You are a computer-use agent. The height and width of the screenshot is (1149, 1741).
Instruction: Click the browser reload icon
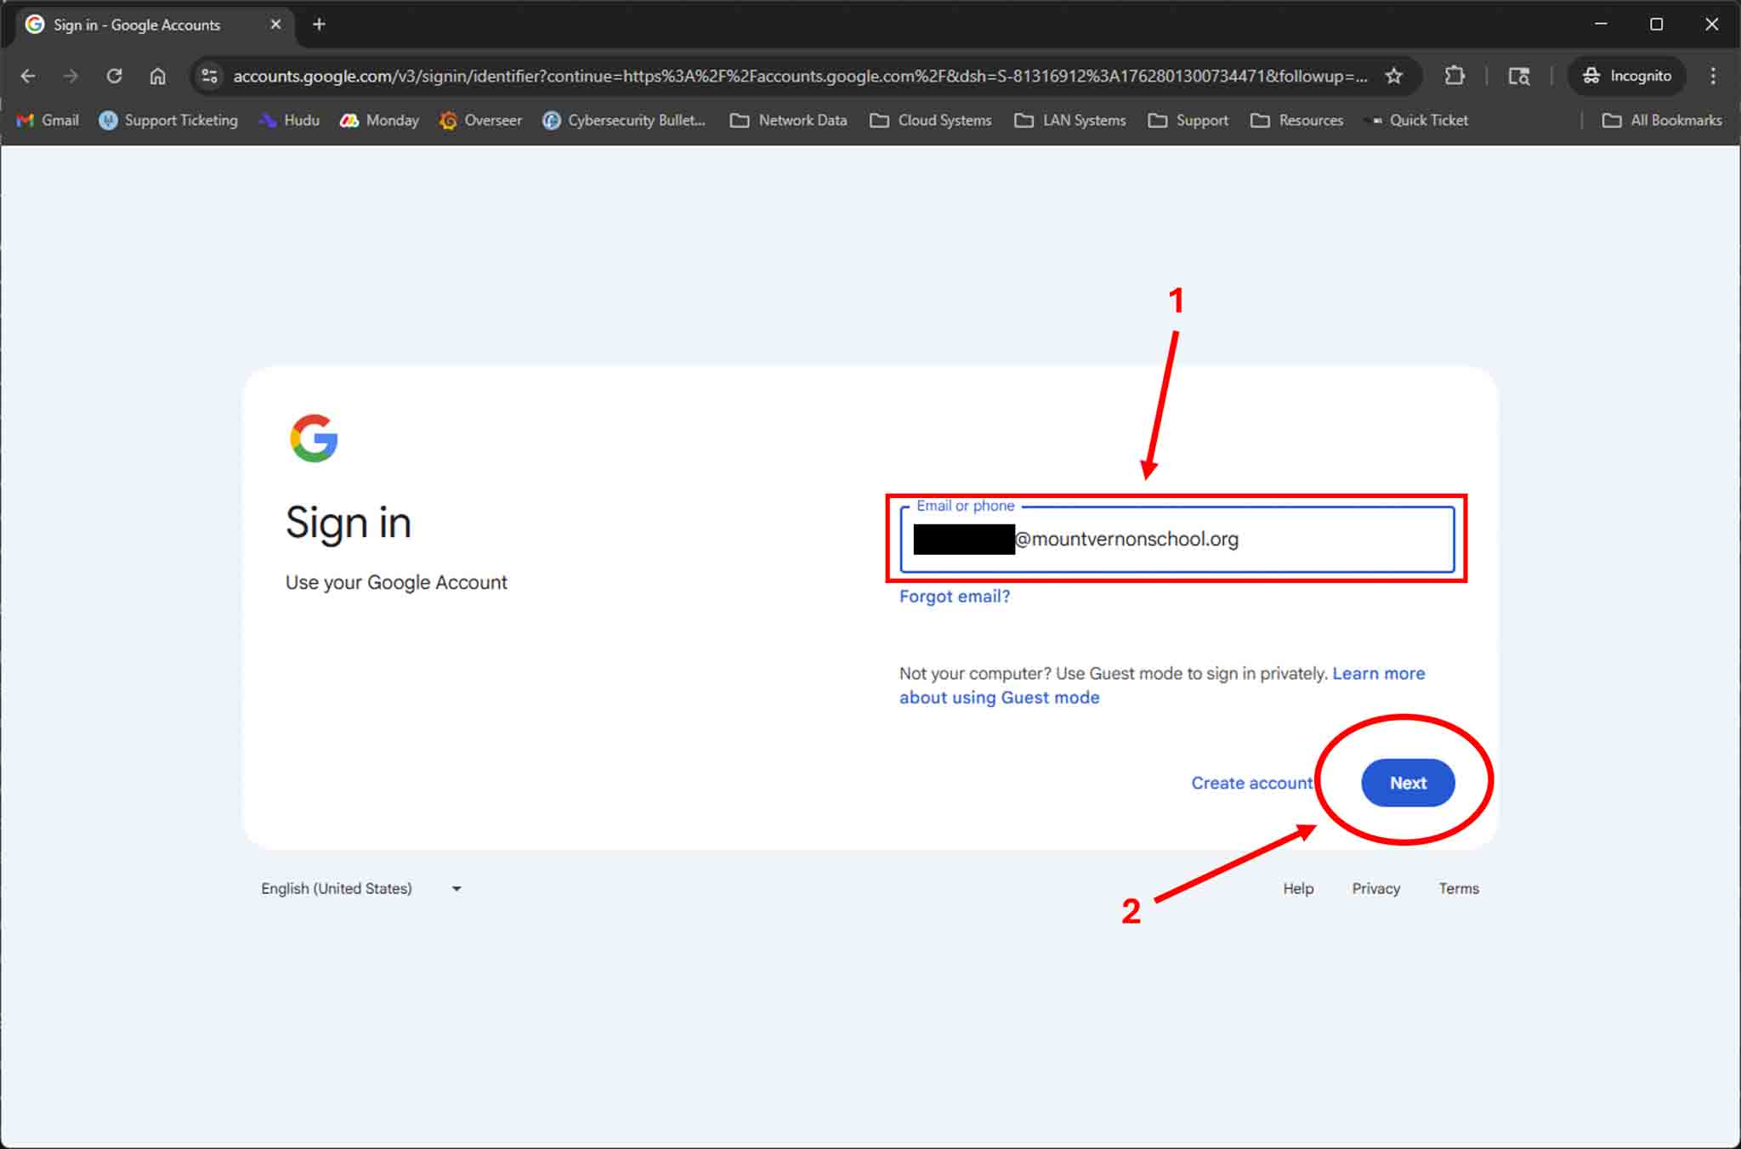coord(114,76)
